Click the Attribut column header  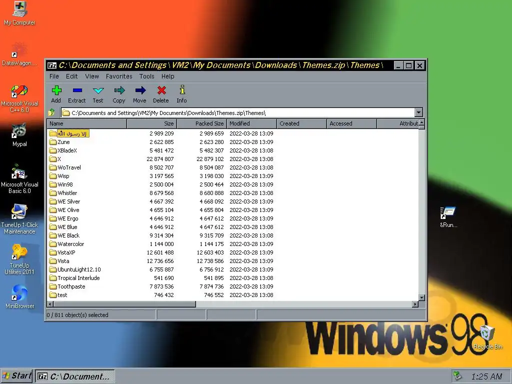(x=397, y=123)
